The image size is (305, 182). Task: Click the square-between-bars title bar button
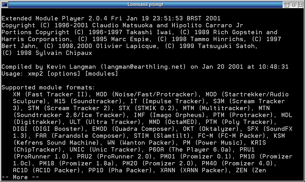[300, 4]
